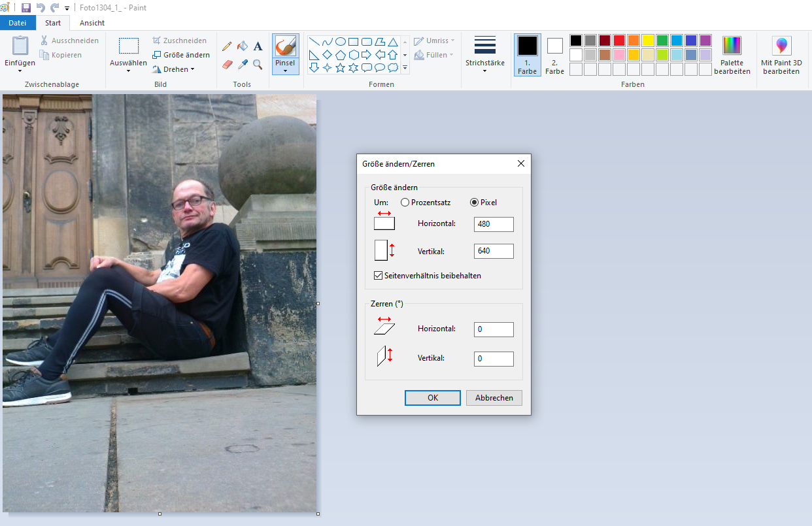Select the Prozentsatz radio button
The width and height of the screenshot is (812, 526).
tap(405, 203)
